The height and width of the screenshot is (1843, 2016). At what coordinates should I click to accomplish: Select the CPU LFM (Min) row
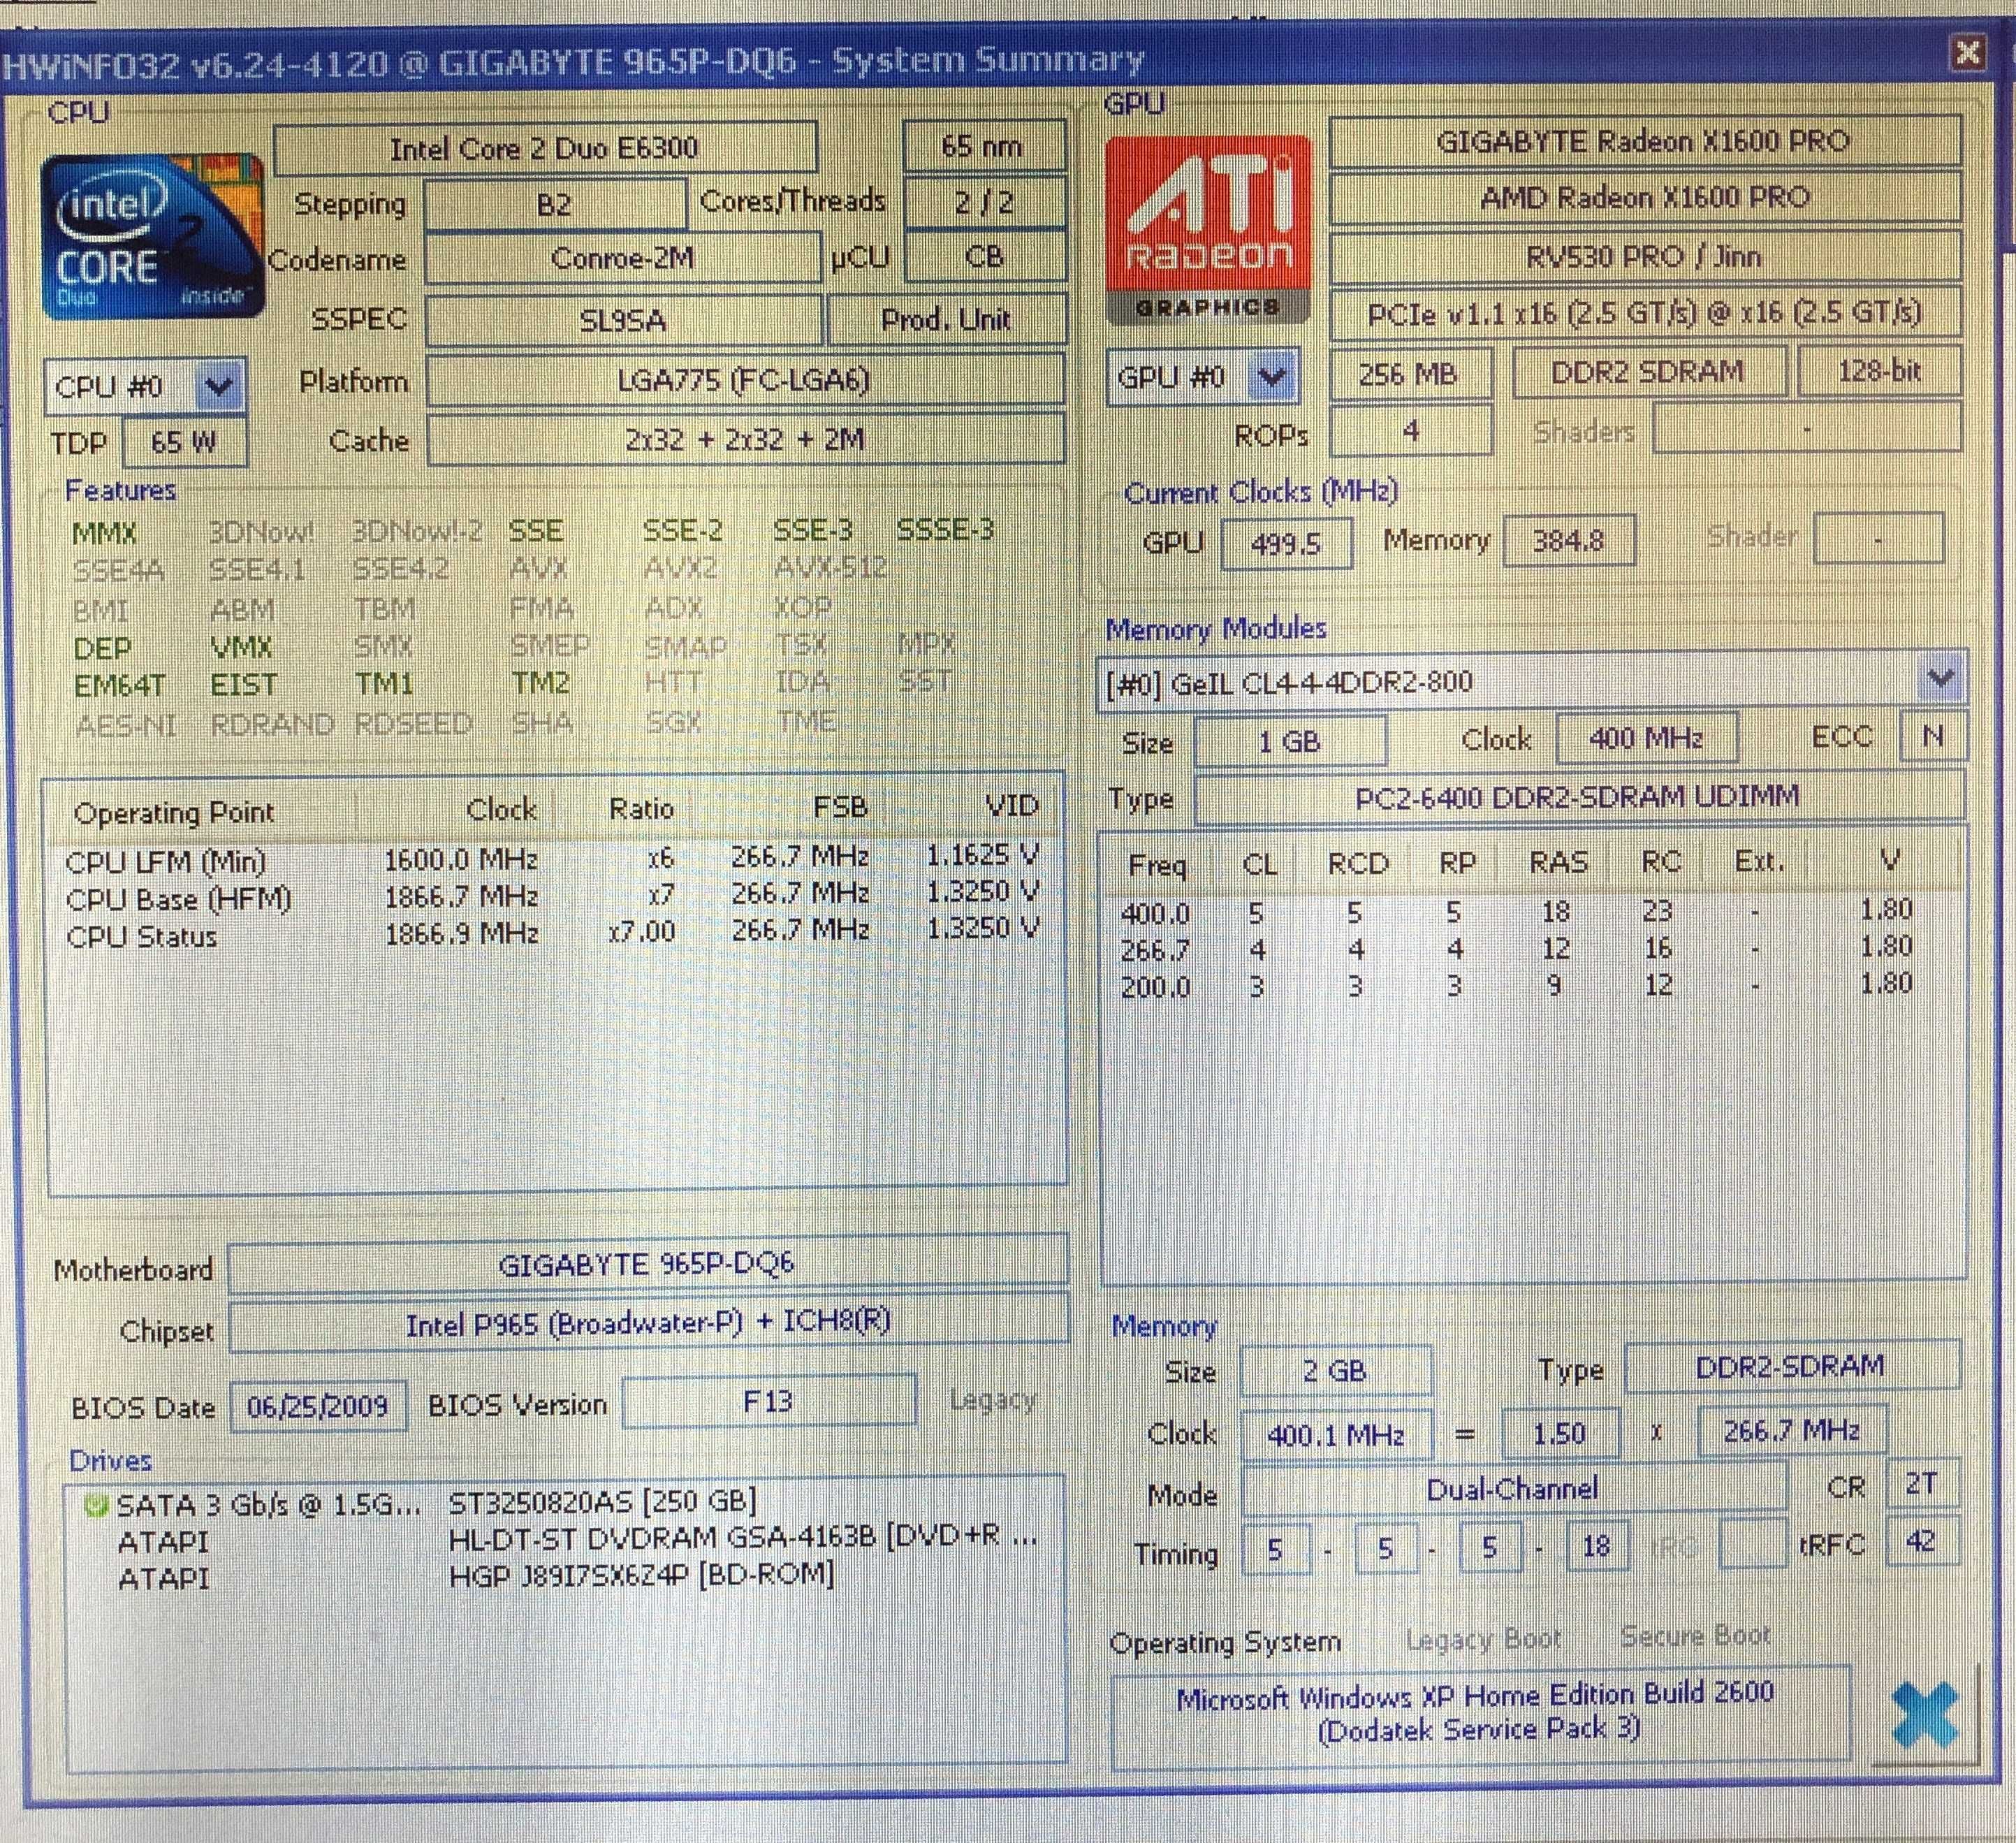[x=552, y=858]
